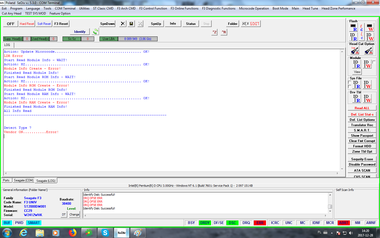Click the Drv Tbl ID write icon
Image resolution: width=380 pixels, height=238 pixels.
(x=367, y=99)
